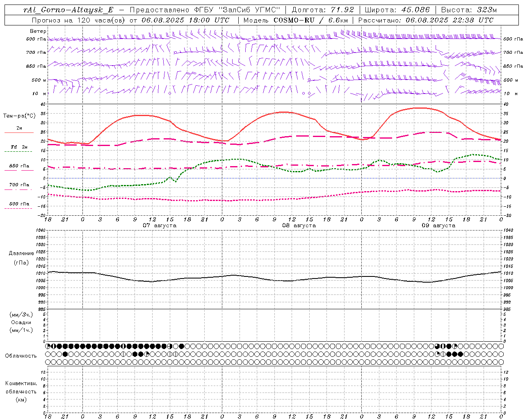Click the Давление panel label
The width and height of the screenshot is (525, 420).
coord(21,253)
